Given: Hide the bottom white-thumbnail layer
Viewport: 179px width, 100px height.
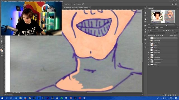Looking at the screenshot, I should 149,64.
